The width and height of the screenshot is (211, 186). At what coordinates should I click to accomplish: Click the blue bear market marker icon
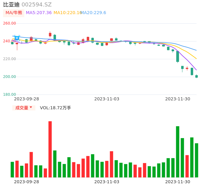point(17,38)
